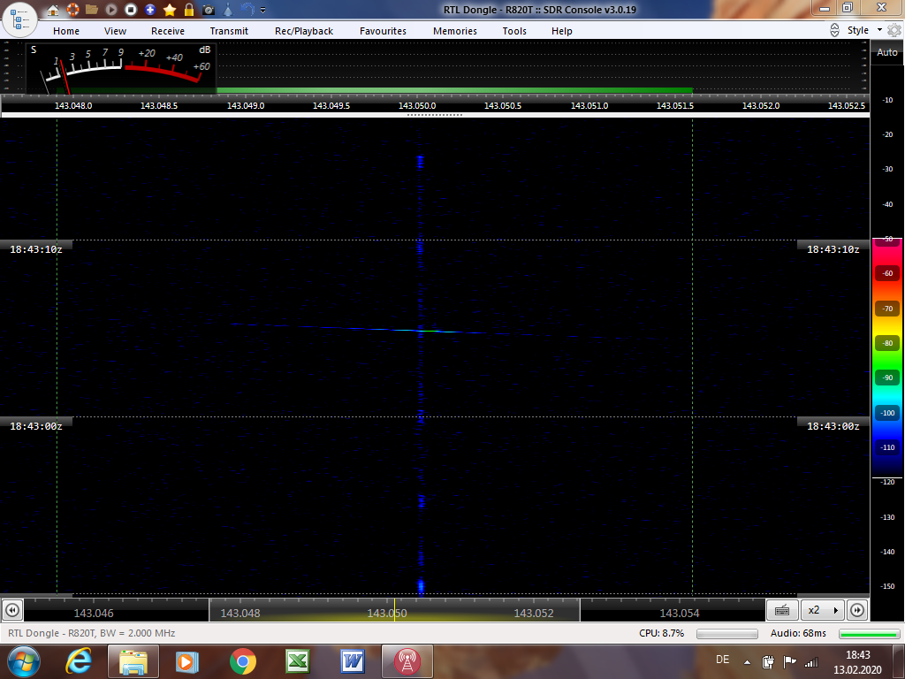This screenshot has width=905, height=679.
Task: Open the View ribbon tab
Action: (116, 31)
